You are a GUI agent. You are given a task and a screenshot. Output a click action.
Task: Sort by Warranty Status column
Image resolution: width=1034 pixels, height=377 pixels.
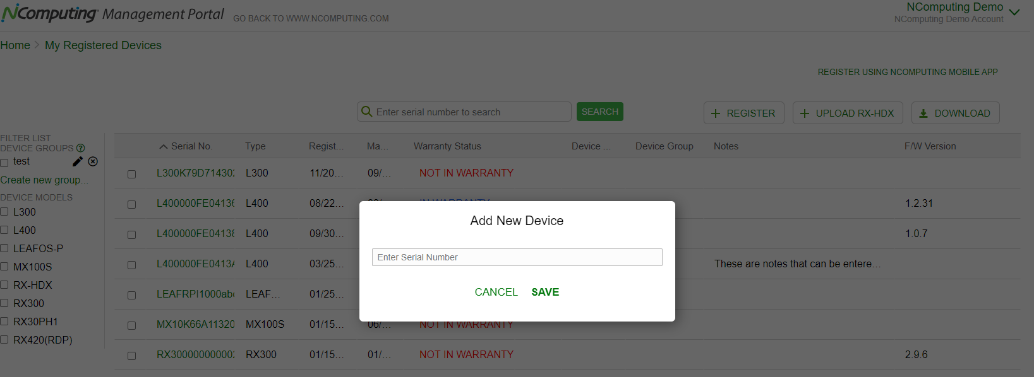(447, 146)
